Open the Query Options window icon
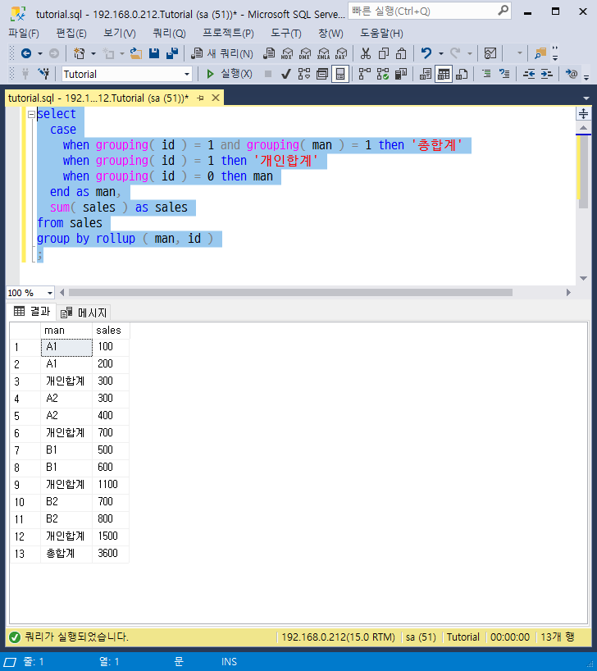 coord(321,74)
